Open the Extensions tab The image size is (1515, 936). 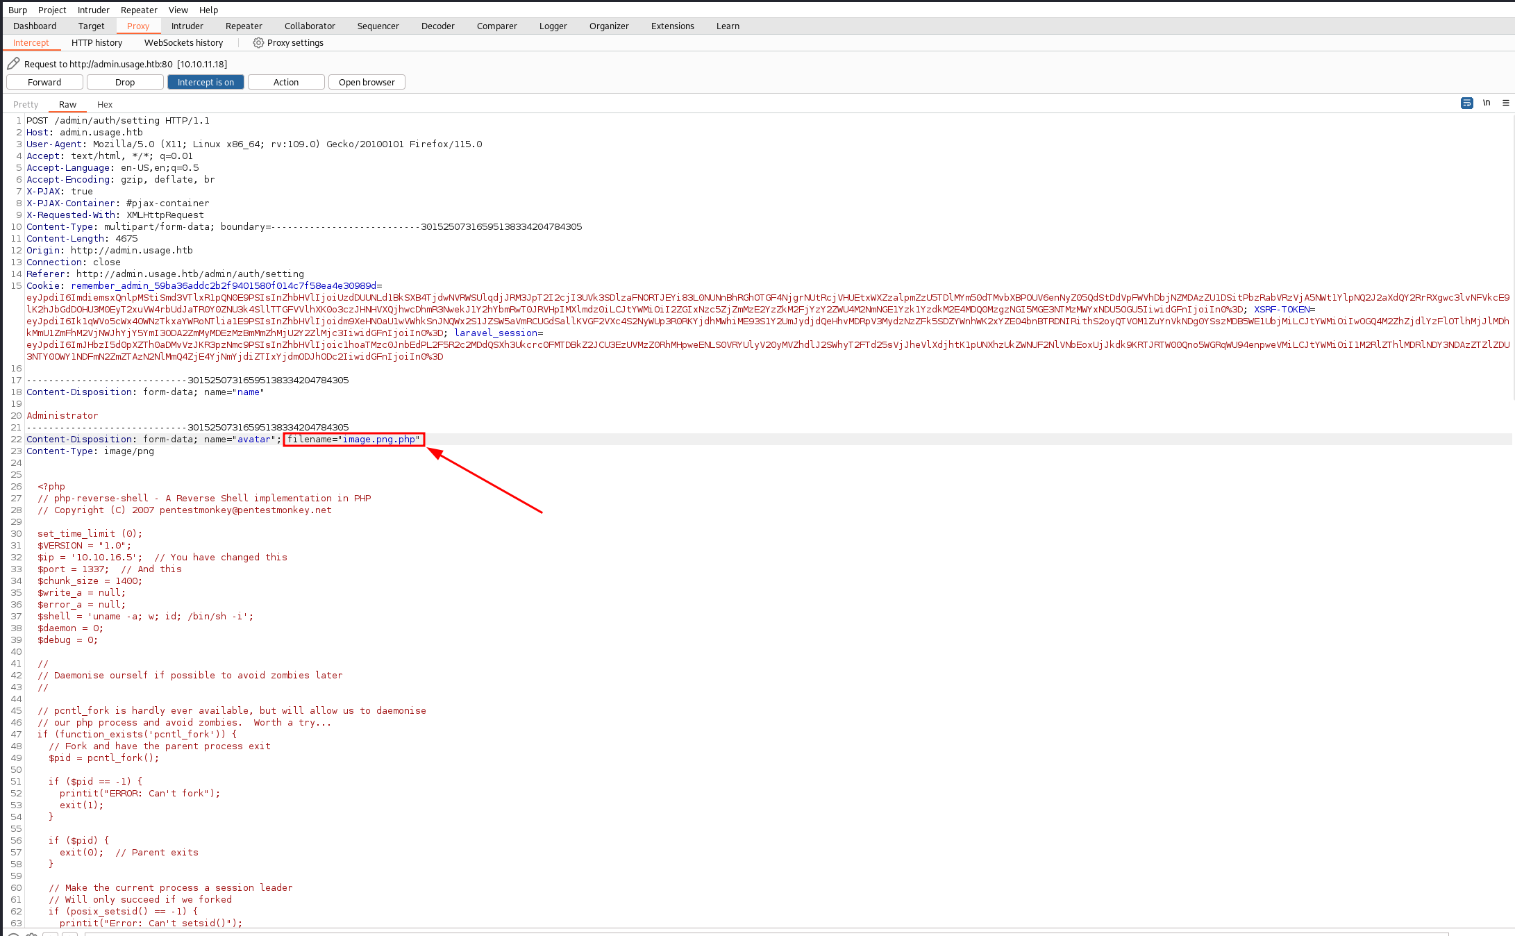tap(672, 26)
